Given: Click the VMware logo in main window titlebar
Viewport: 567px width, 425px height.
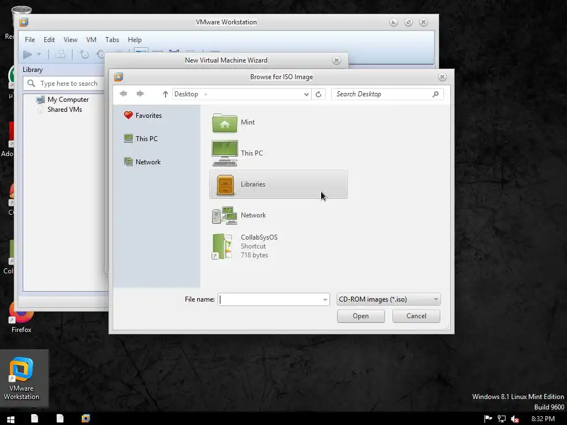Looking at the screenshot, I should [x=24, y=22].
